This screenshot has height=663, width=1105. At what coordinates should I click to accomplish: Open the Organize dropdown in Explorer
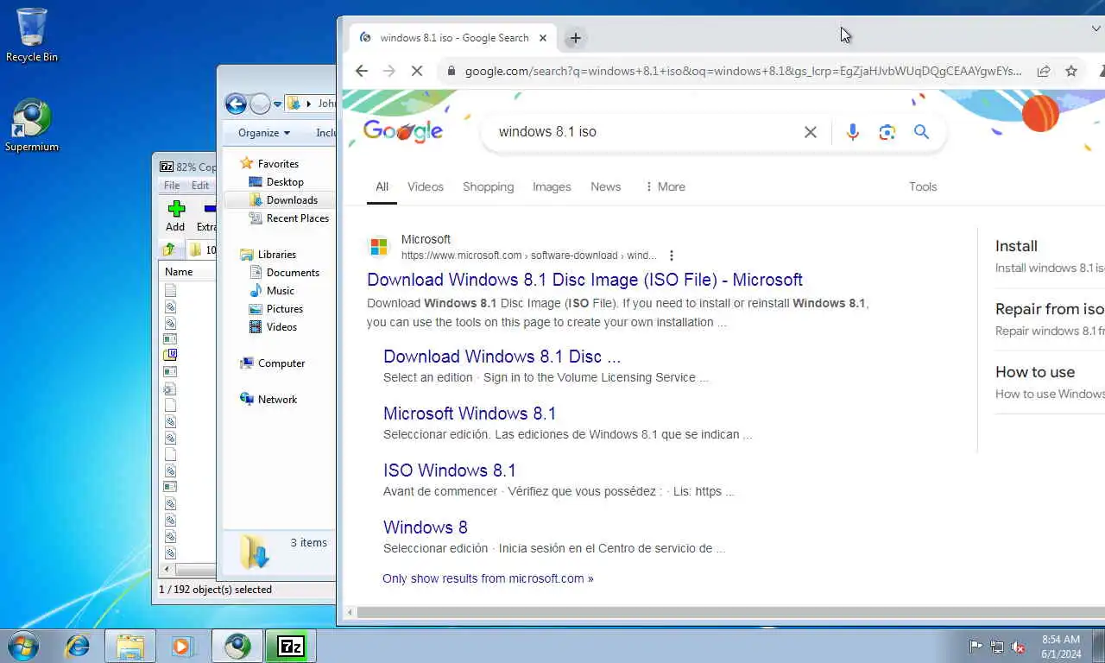(264, 133)
